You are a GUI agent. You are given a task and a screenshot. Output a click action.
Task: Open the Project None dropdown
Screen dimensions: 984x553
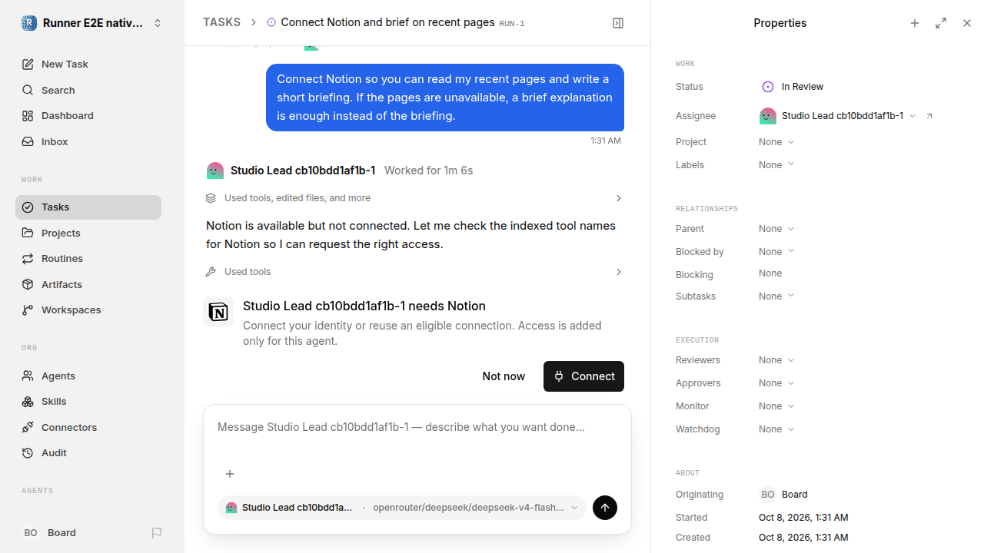pyautogui.click(x=776, y=142)
